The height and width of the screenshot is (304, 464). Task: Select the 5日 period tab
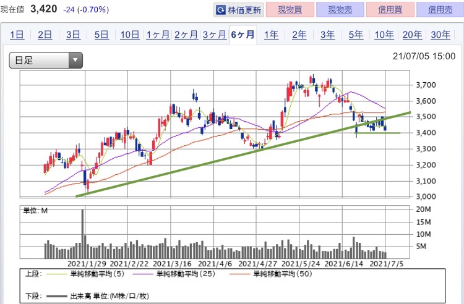tap(101, 35)
